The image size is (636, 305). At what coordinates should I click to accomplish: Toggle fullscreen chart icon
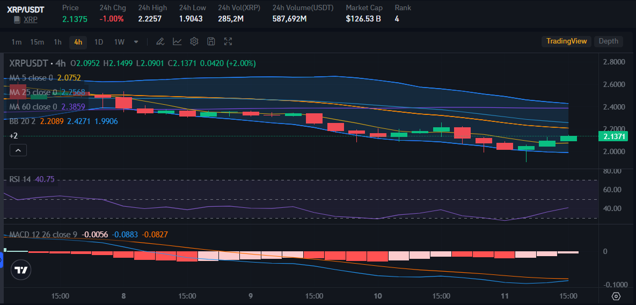point(228,41)
